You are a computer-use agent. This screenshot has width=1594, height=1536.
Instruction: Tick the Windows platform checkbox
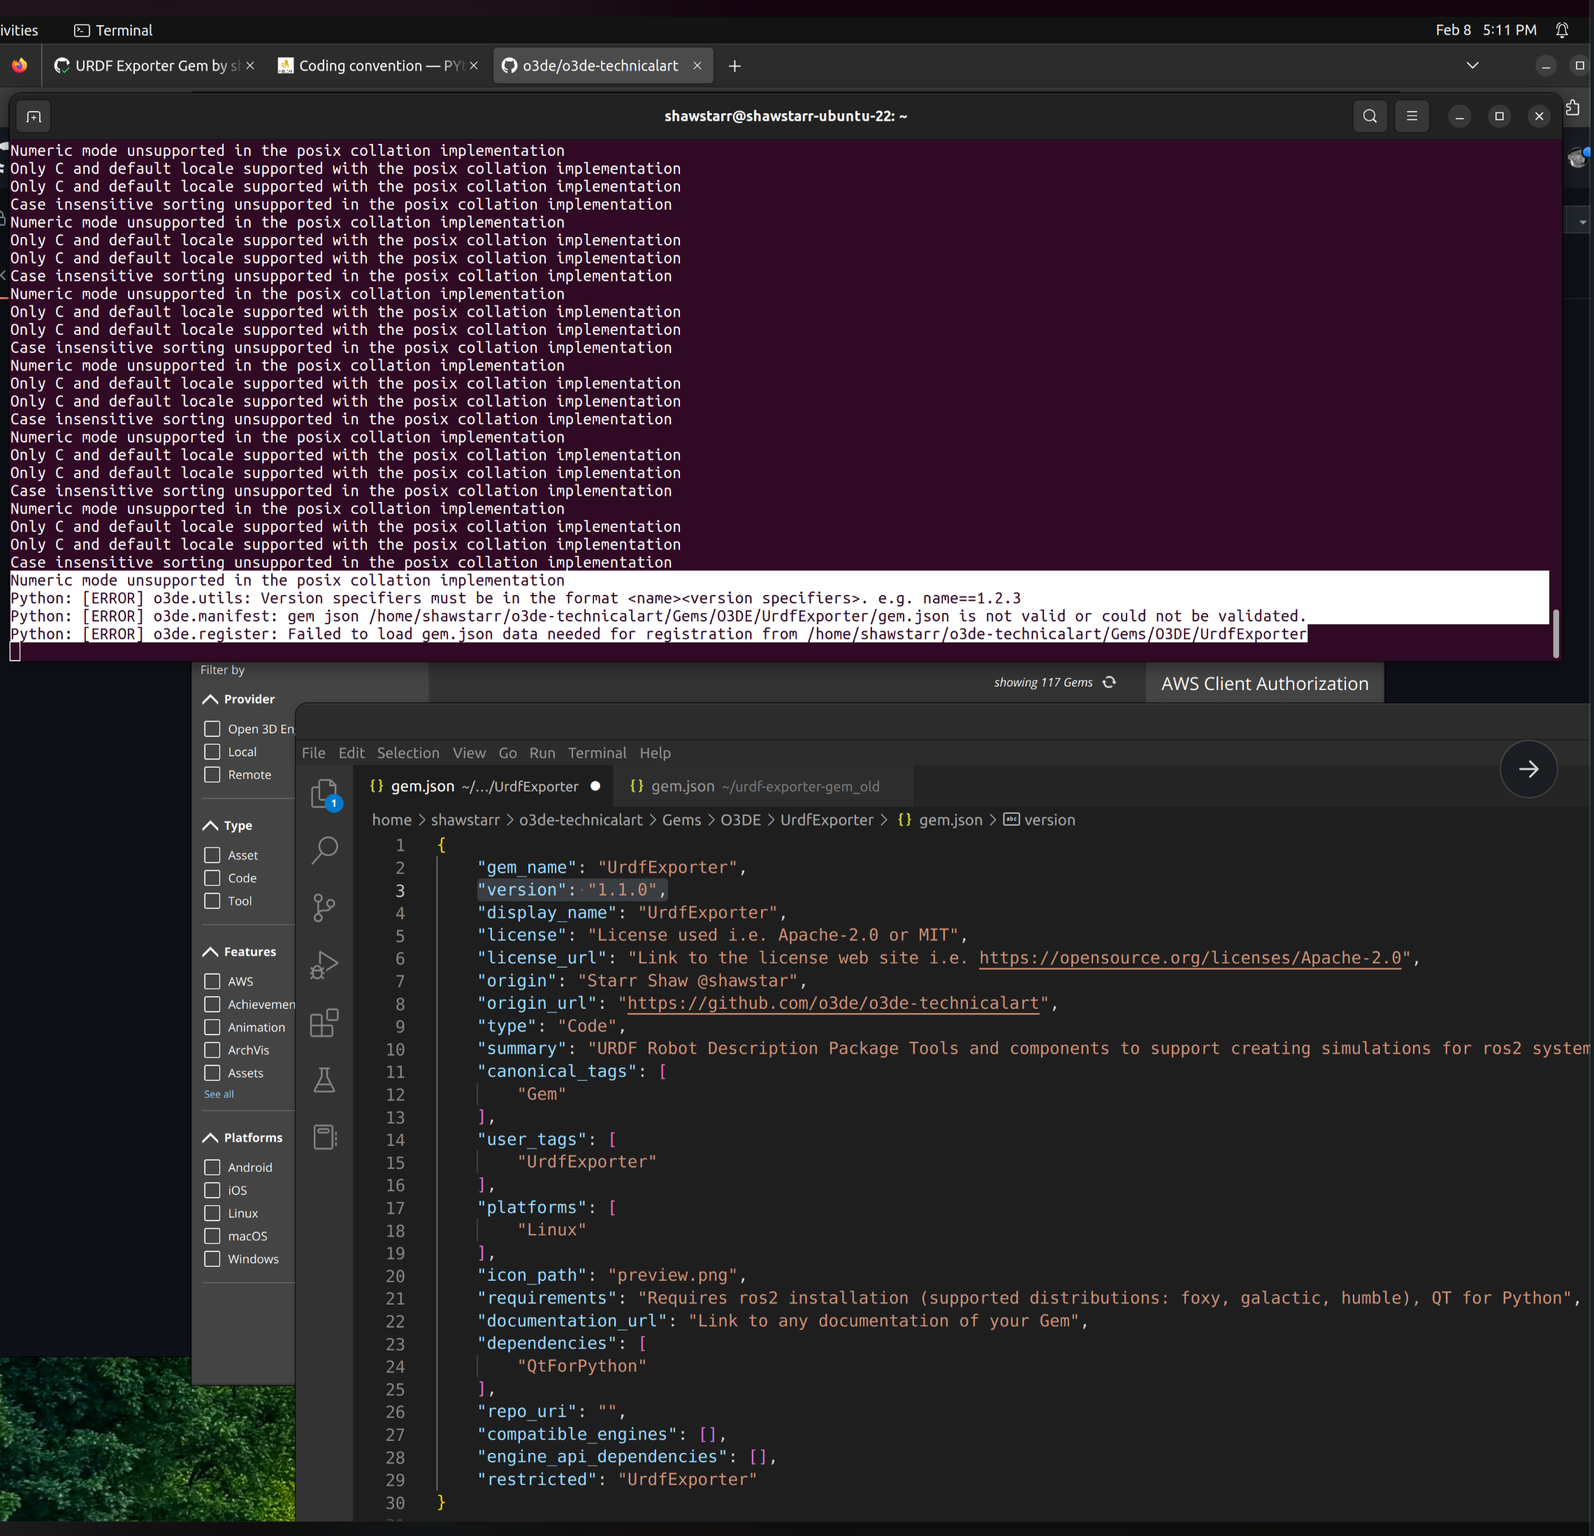(x=212, y=1258)
